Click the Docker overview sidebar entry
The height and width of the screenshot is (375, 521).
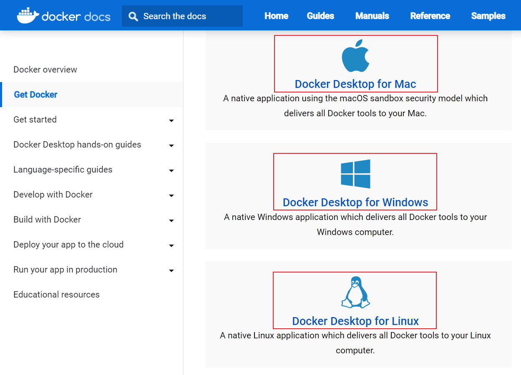(45, 70)
